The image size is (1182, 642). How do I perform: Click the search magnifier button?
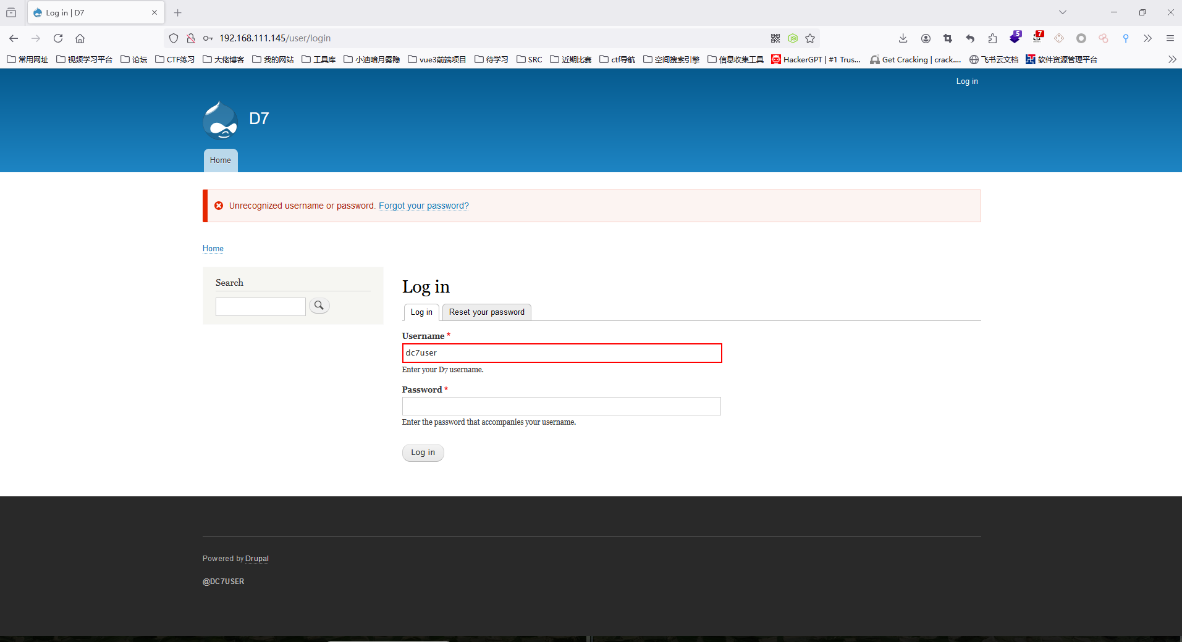pos(319,306)
